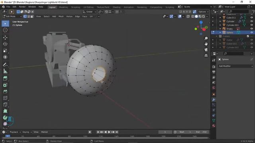The image size is (255, 143).
Task: Toggle the Cutters collection checkbox
Action: coord(248,36)
